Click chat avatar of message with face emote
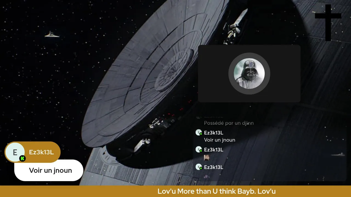351x197 pixels. (199, 150)
